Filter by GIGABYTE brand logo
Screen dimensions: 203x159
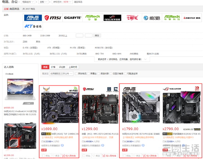click(73, 18)
